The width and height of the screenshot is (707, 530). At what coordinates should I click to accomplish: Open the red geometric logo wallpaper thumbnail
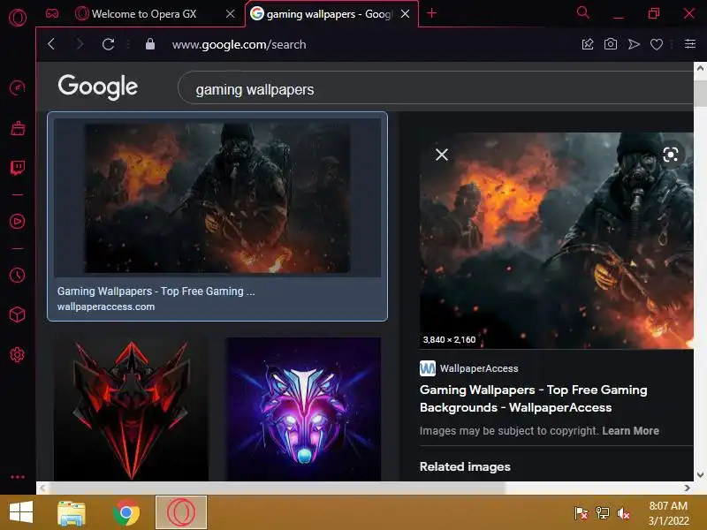coord(131,409)
